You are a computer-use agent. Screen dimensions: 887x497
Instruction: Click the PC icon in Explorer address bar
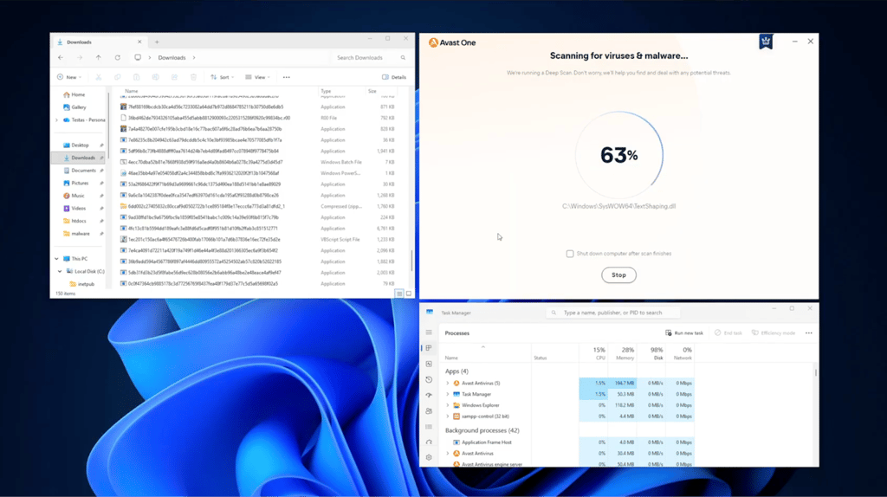138,58
